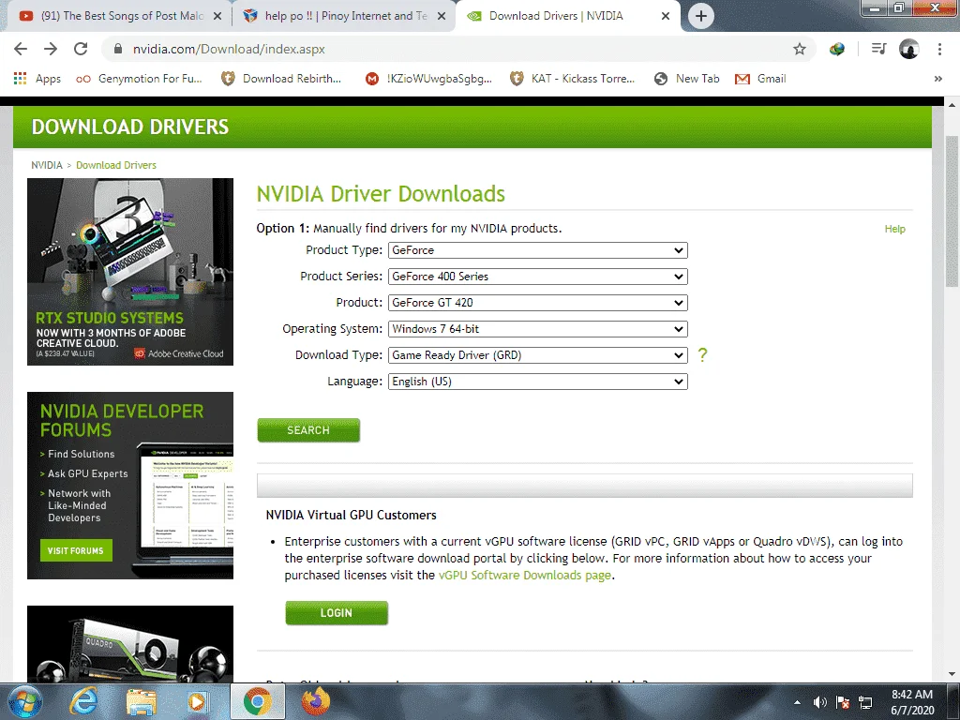Viewport: 960px width, 720px height.
Task: Select the Download Drivers NVIDIA tab
Action: pos(568,16)
